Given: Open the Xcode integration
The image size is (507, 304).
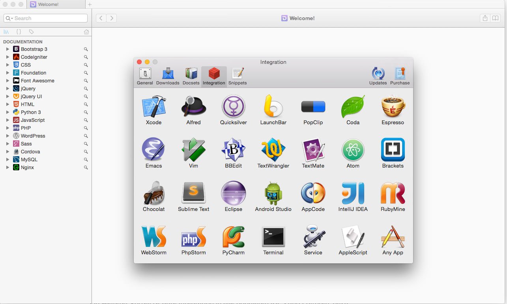Looking at the screenshot, I should coord(153,106).
